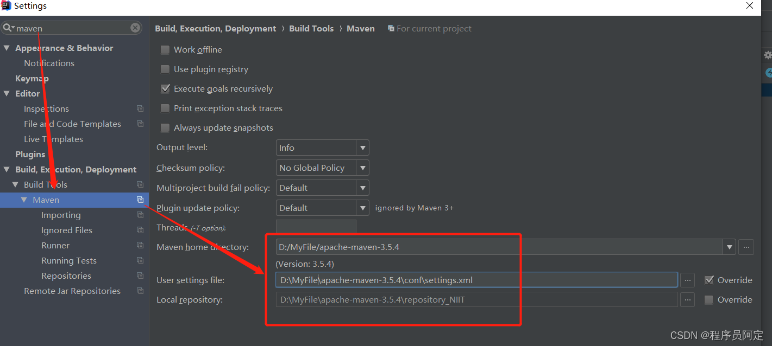772x346 pixels.
Task: Enable Use plugin registry checkbox
Action: coord(165,69)
